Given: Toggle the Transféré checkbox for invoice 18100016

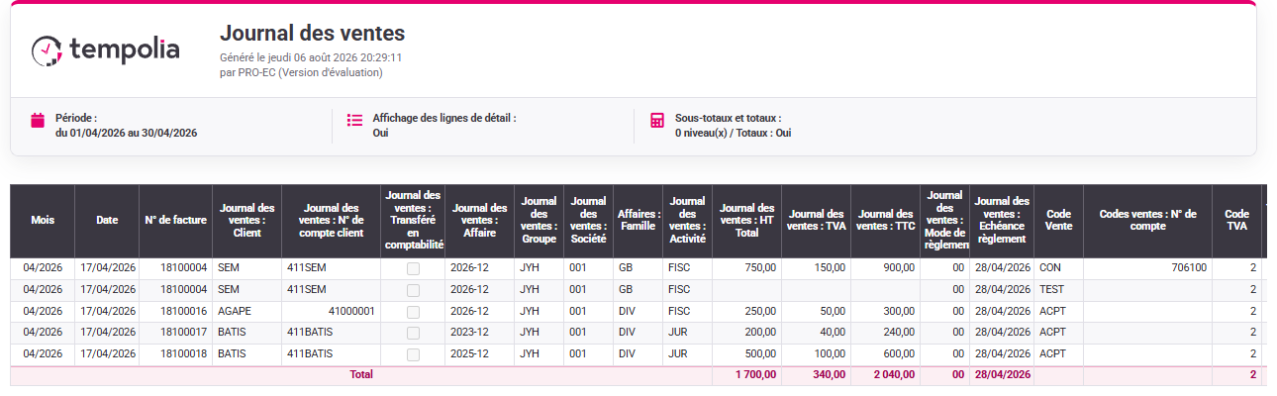Looking at the screenshot, I should pyautogui.click(x=413, y=311).
